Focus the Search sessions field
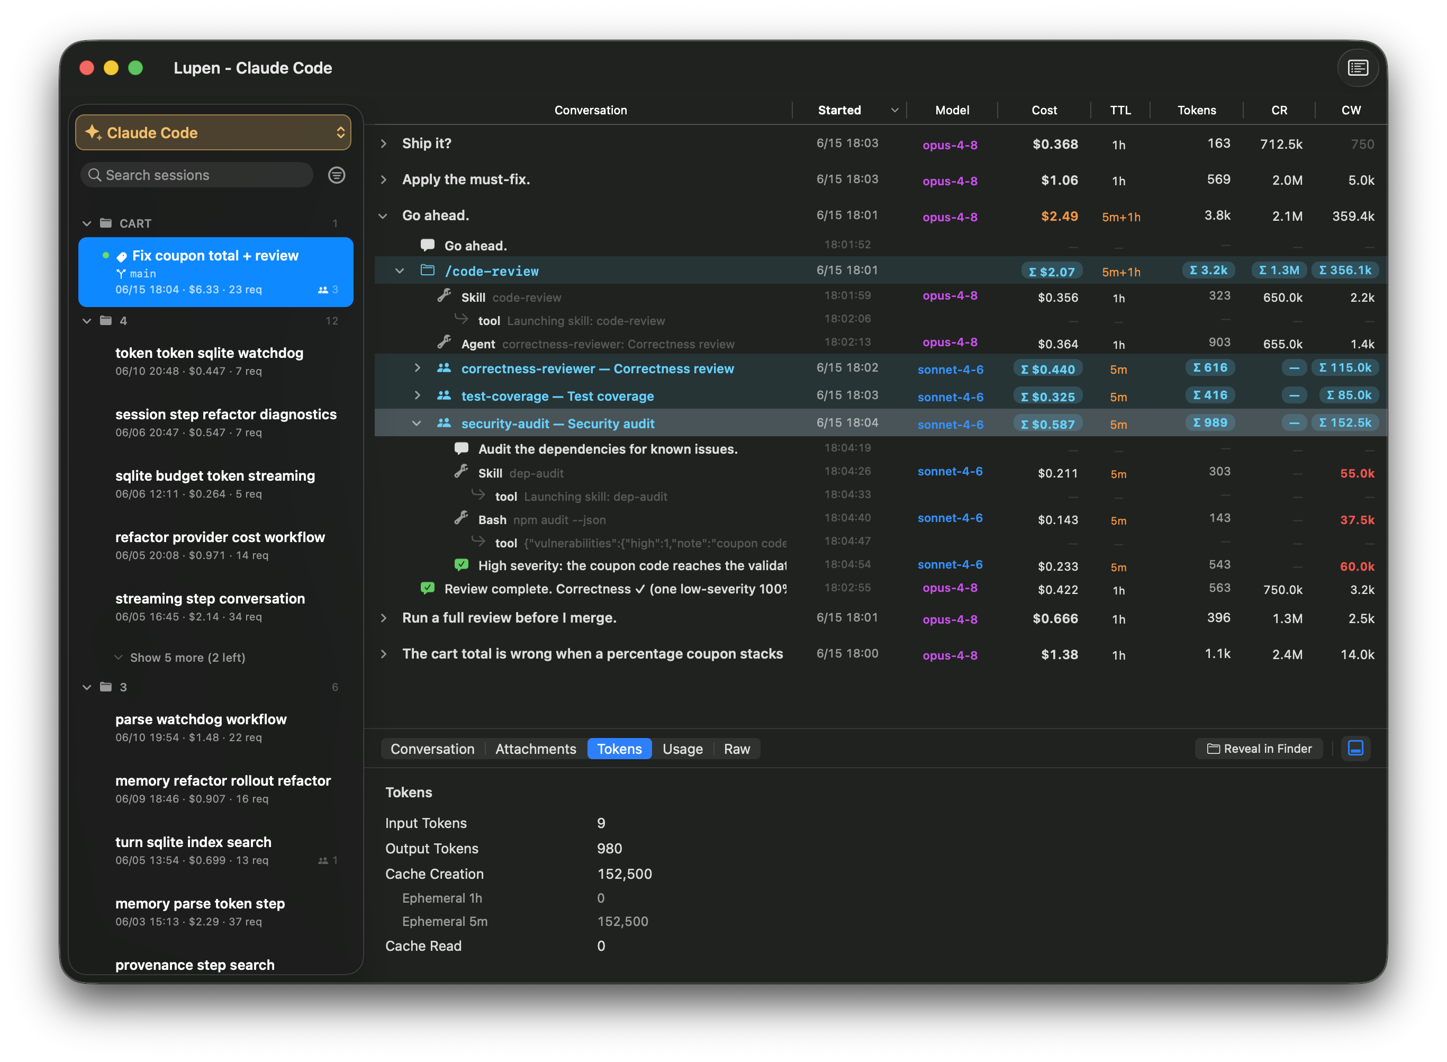The height and width of the screenshot is (1062, 1447). pos(196,175)
